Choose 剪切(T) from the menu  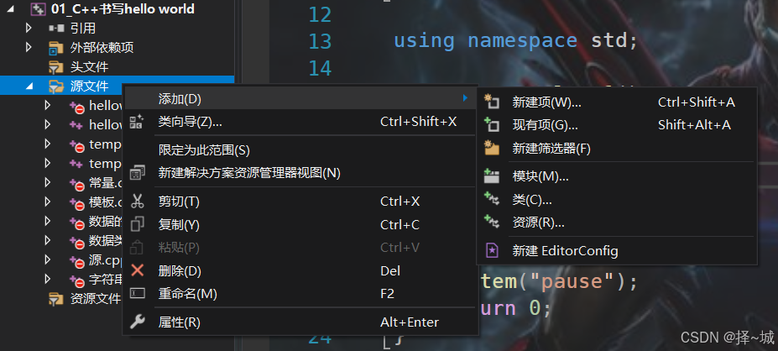[x=300, y=201]
